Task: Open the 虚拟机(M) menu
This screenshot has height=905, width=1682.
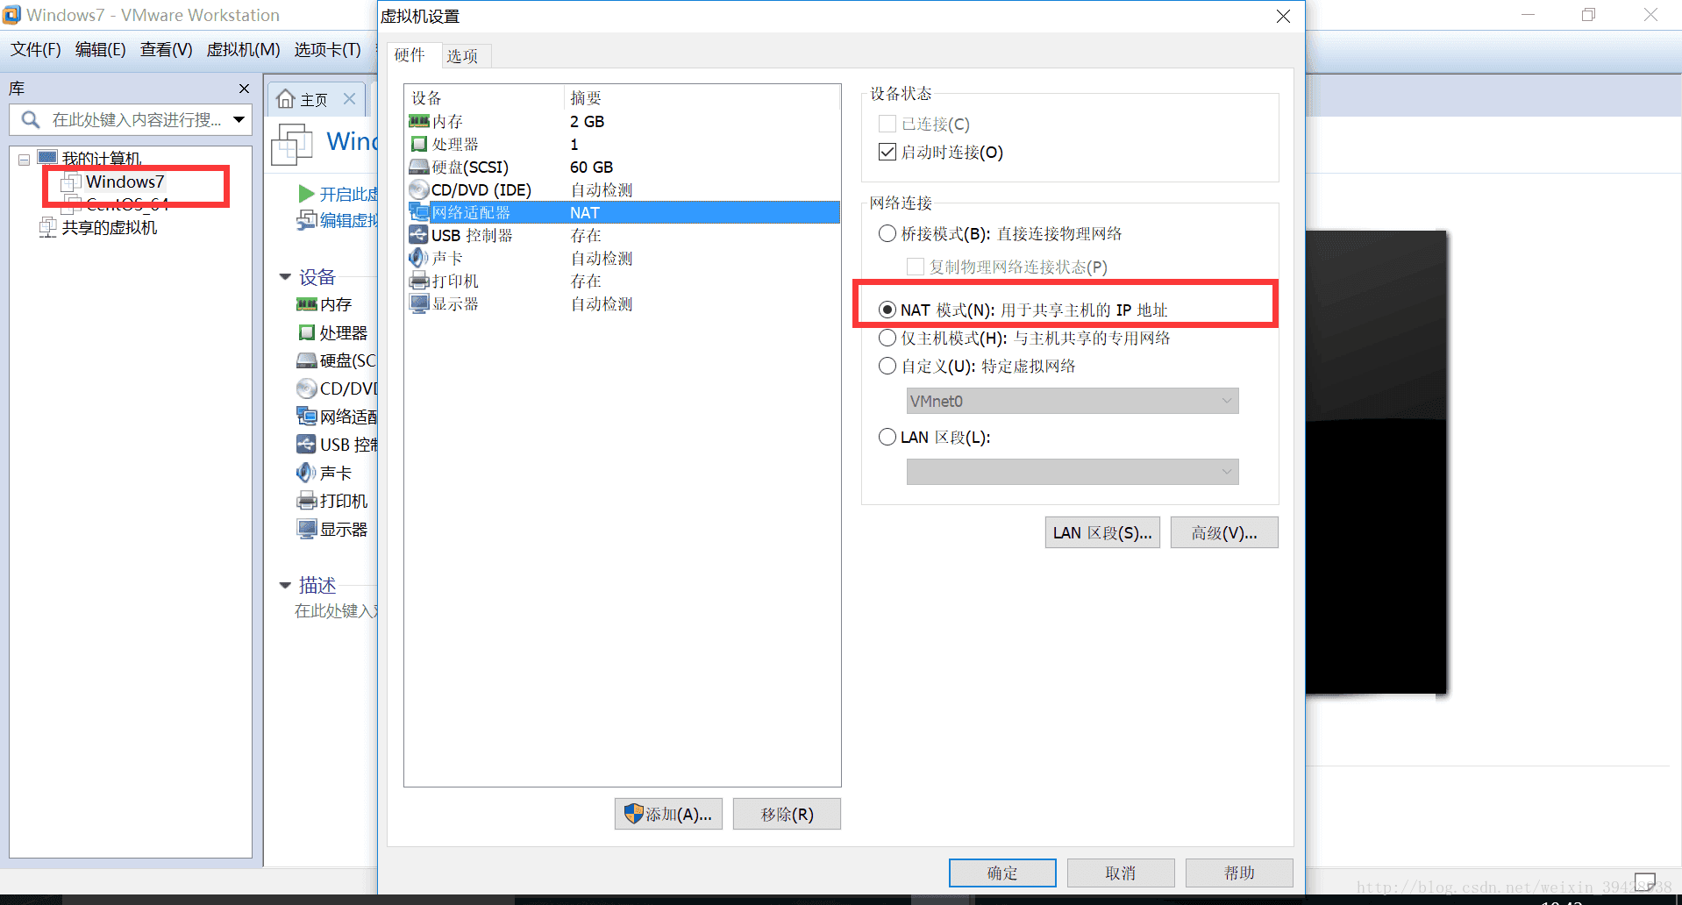Action: click(x=244, y=49)
